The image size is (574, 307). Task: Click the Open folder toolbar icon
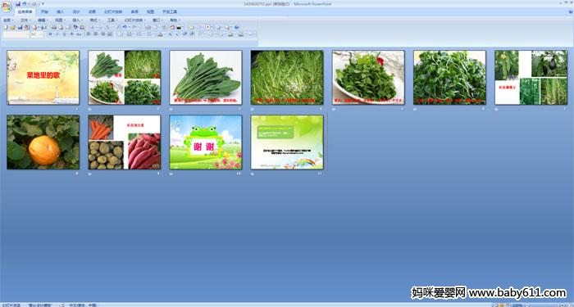(x=13, y=27)
